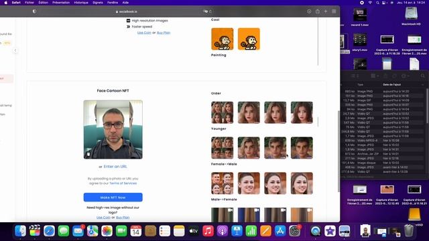Screen dimensions: 429x241
Task: Open Messages in the dock
Action: (x=64, y=231)
